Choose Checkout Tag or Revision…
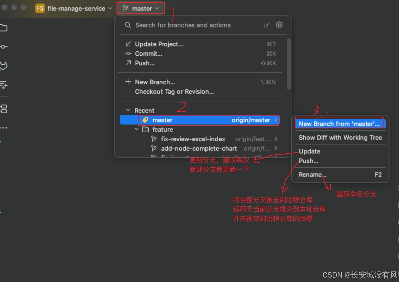The image size is (399, 282). point(200,91)
